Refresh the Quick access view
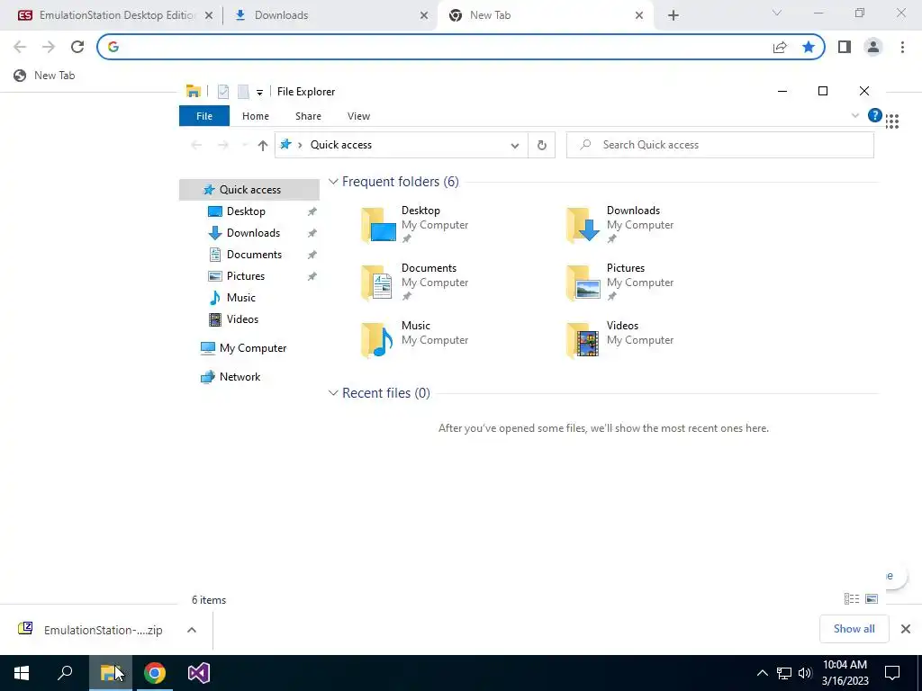 coord(541,145)
